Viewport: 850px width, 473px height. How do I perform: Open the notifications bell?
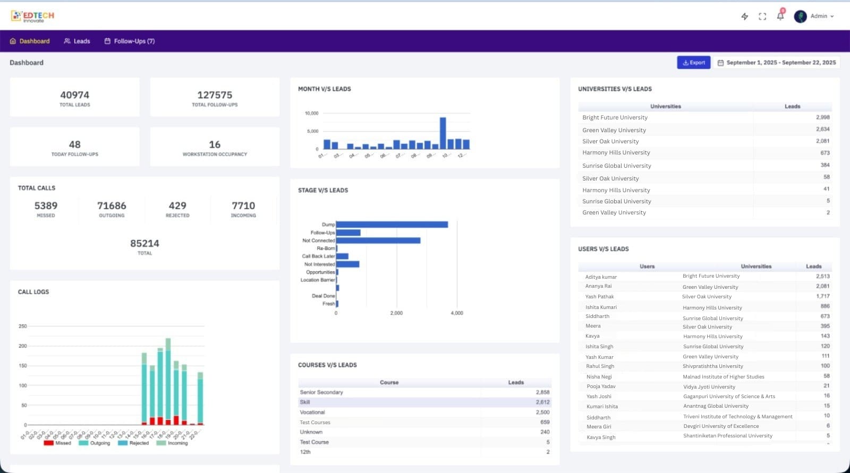780,16
